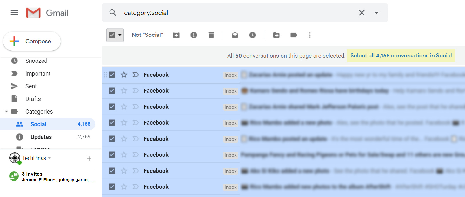Uncheck the Rico Mambo album photos email

click(112, 187)
